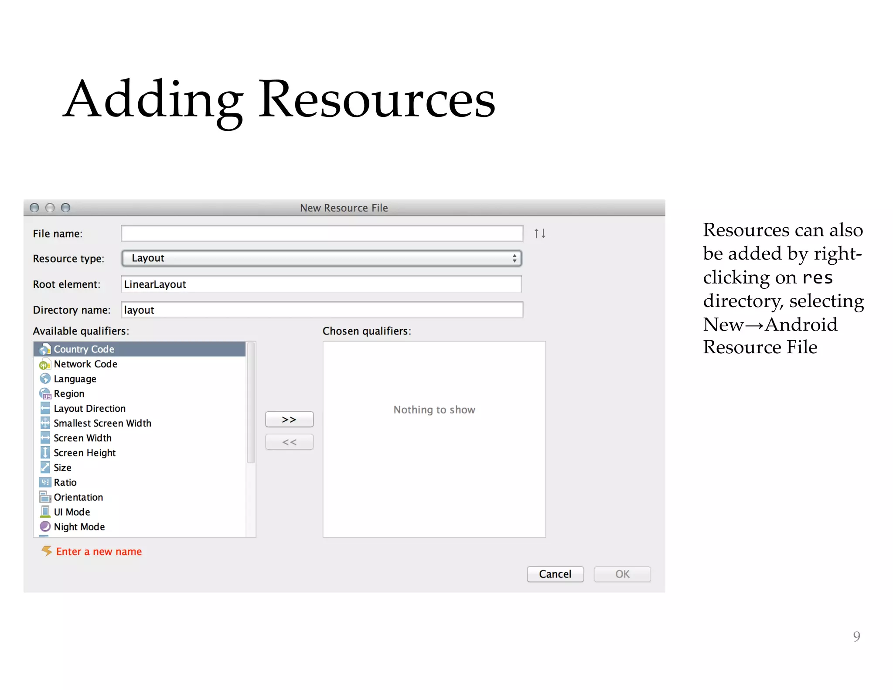Select the Screen Width qualifier
Viewport: 893px width, 690px height.
coord(140,438)
